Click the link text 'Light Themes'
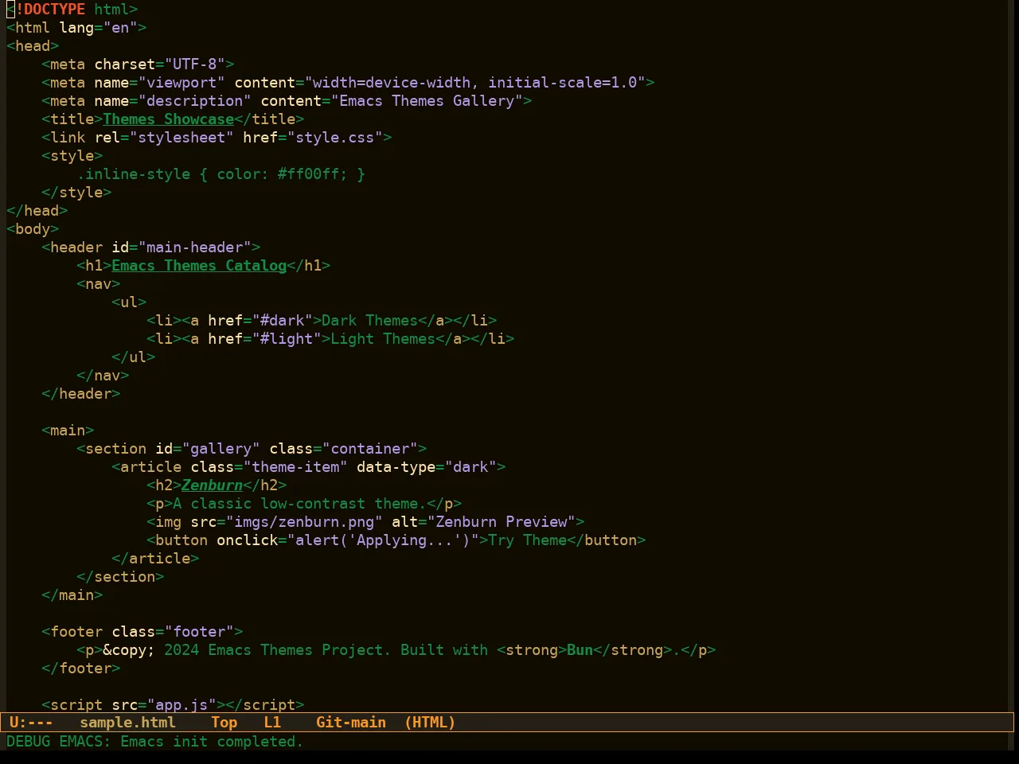1019x764 pixels. pos(383,339)
